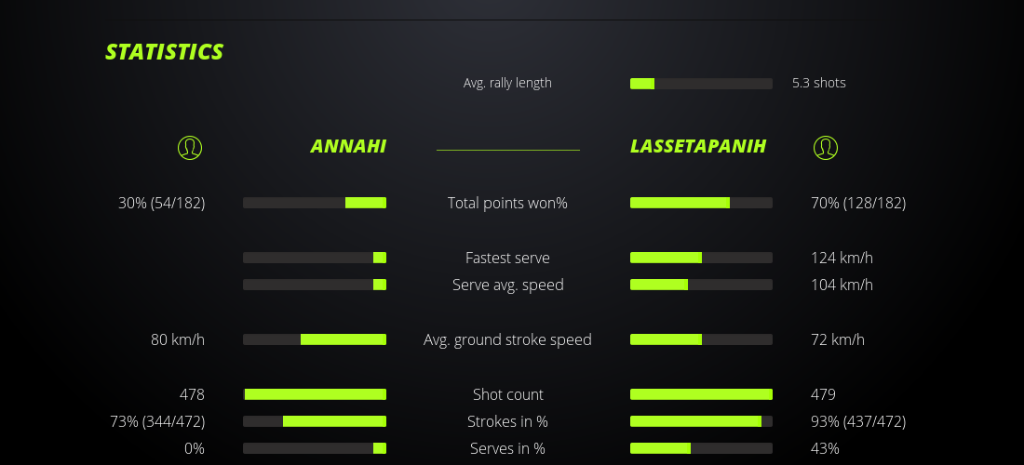Image resolution: width=1024 pixels, height=465 pixels.
Task: Click the LASSETAPANIH player profile icon
Action: (x=825, y=147)
